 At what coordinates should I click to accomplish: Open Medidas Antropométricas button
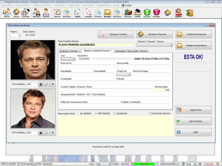click(194, 45)
